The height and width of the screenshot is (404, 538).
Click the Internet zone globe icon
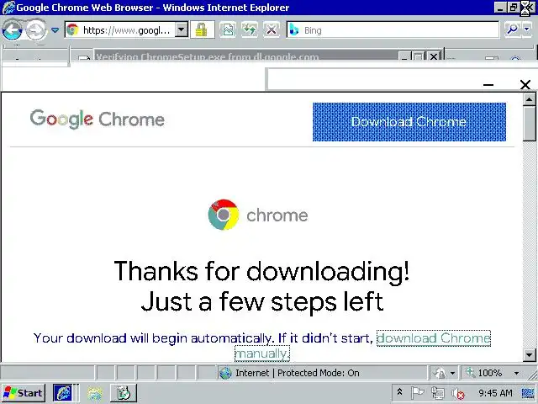225,373
